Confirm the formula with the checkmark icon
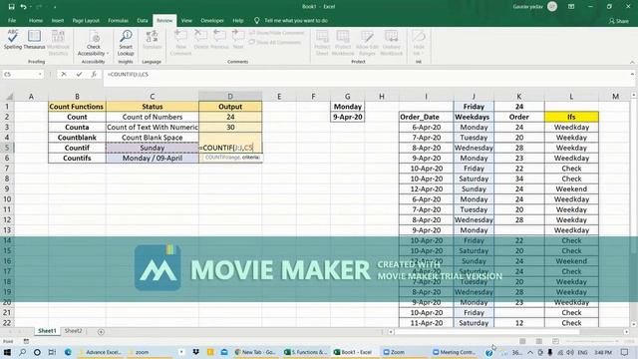The height and width of the screenshot is (359, 638). 79,74
